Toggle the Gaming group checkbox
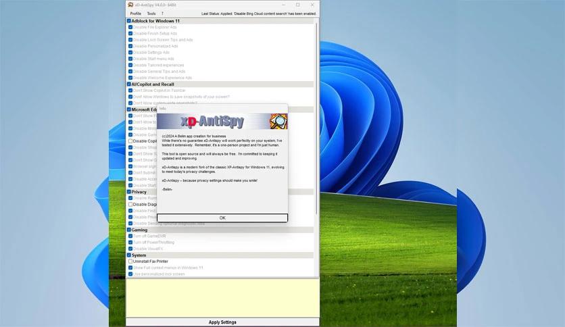Screen dimensions: 565x327 pos(129,230)
